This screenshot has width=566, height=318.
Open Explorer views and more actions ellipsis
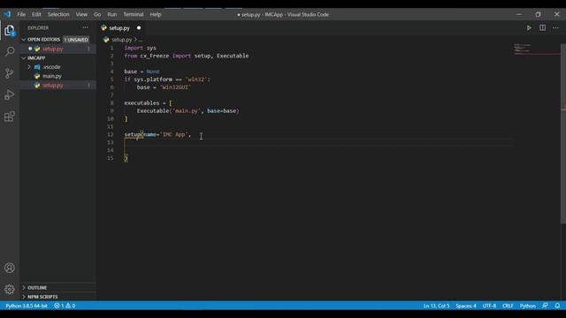pos(85,27)
